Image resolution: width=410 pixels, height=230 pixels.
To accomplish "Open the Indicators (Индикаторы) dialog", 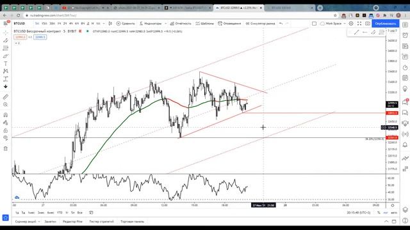I will pos(151,24).
